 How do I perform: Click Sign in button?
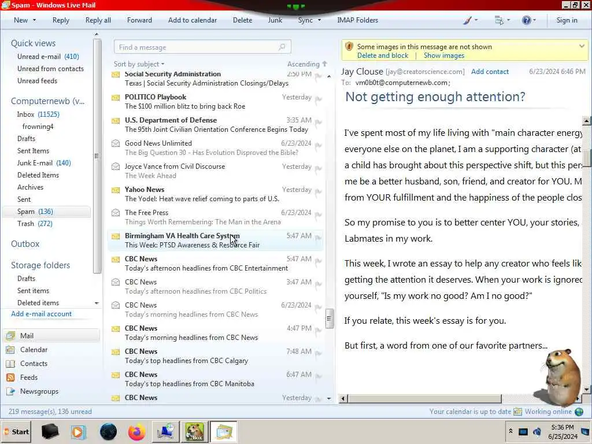tap(567, 20)
